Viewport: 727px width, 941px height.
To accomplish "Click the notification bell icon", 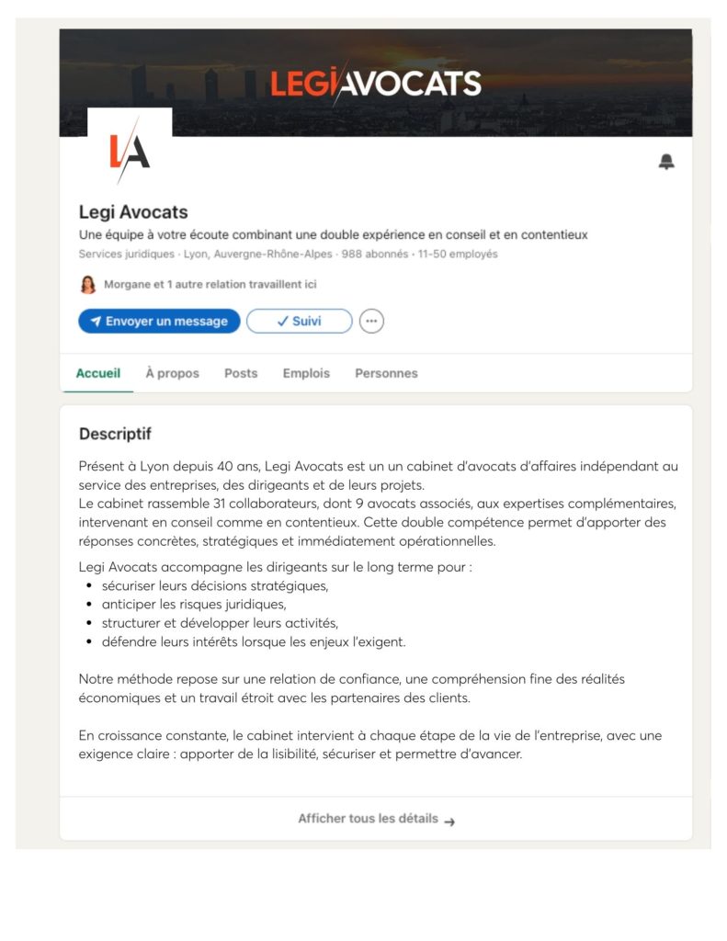I will pos(666,162).
